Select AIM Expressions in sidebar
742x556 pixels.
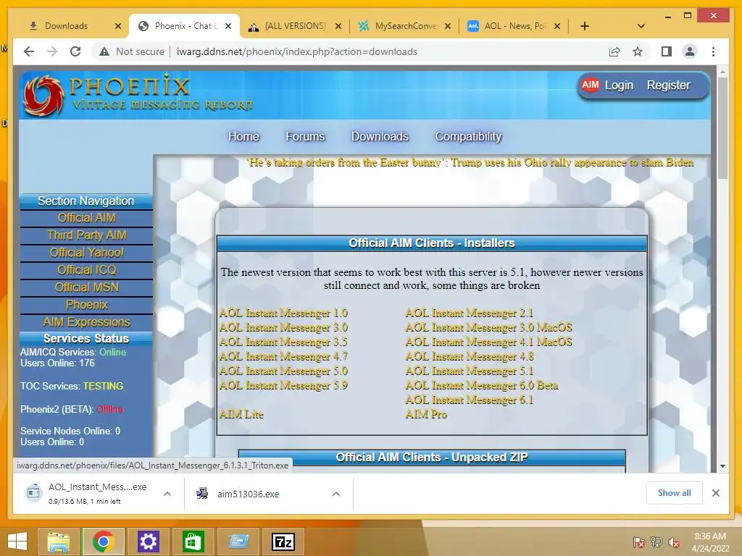(87, 322)
